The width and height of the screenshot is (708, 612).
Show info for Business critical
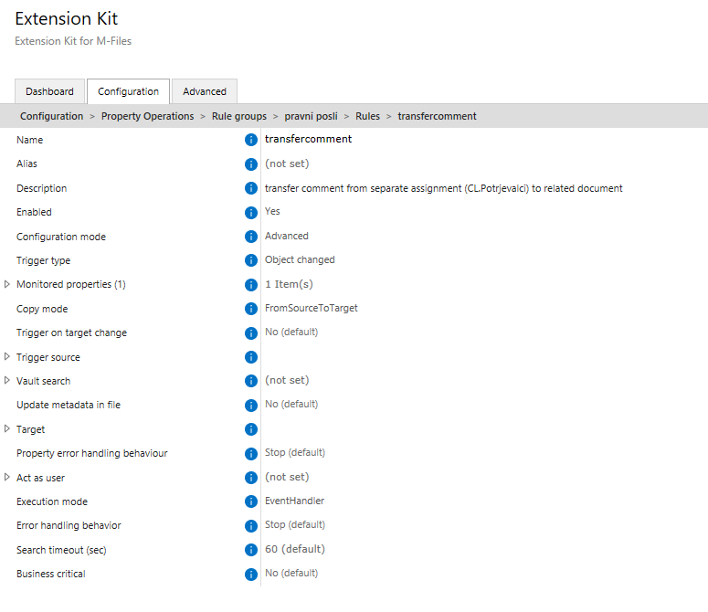point(250,574)
